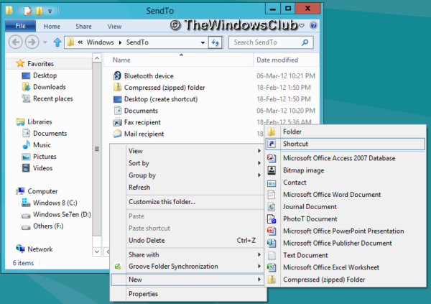This screenshot has width=431, height=304.
Task: Open the Help question mark icon
Action: coord(313,26)
